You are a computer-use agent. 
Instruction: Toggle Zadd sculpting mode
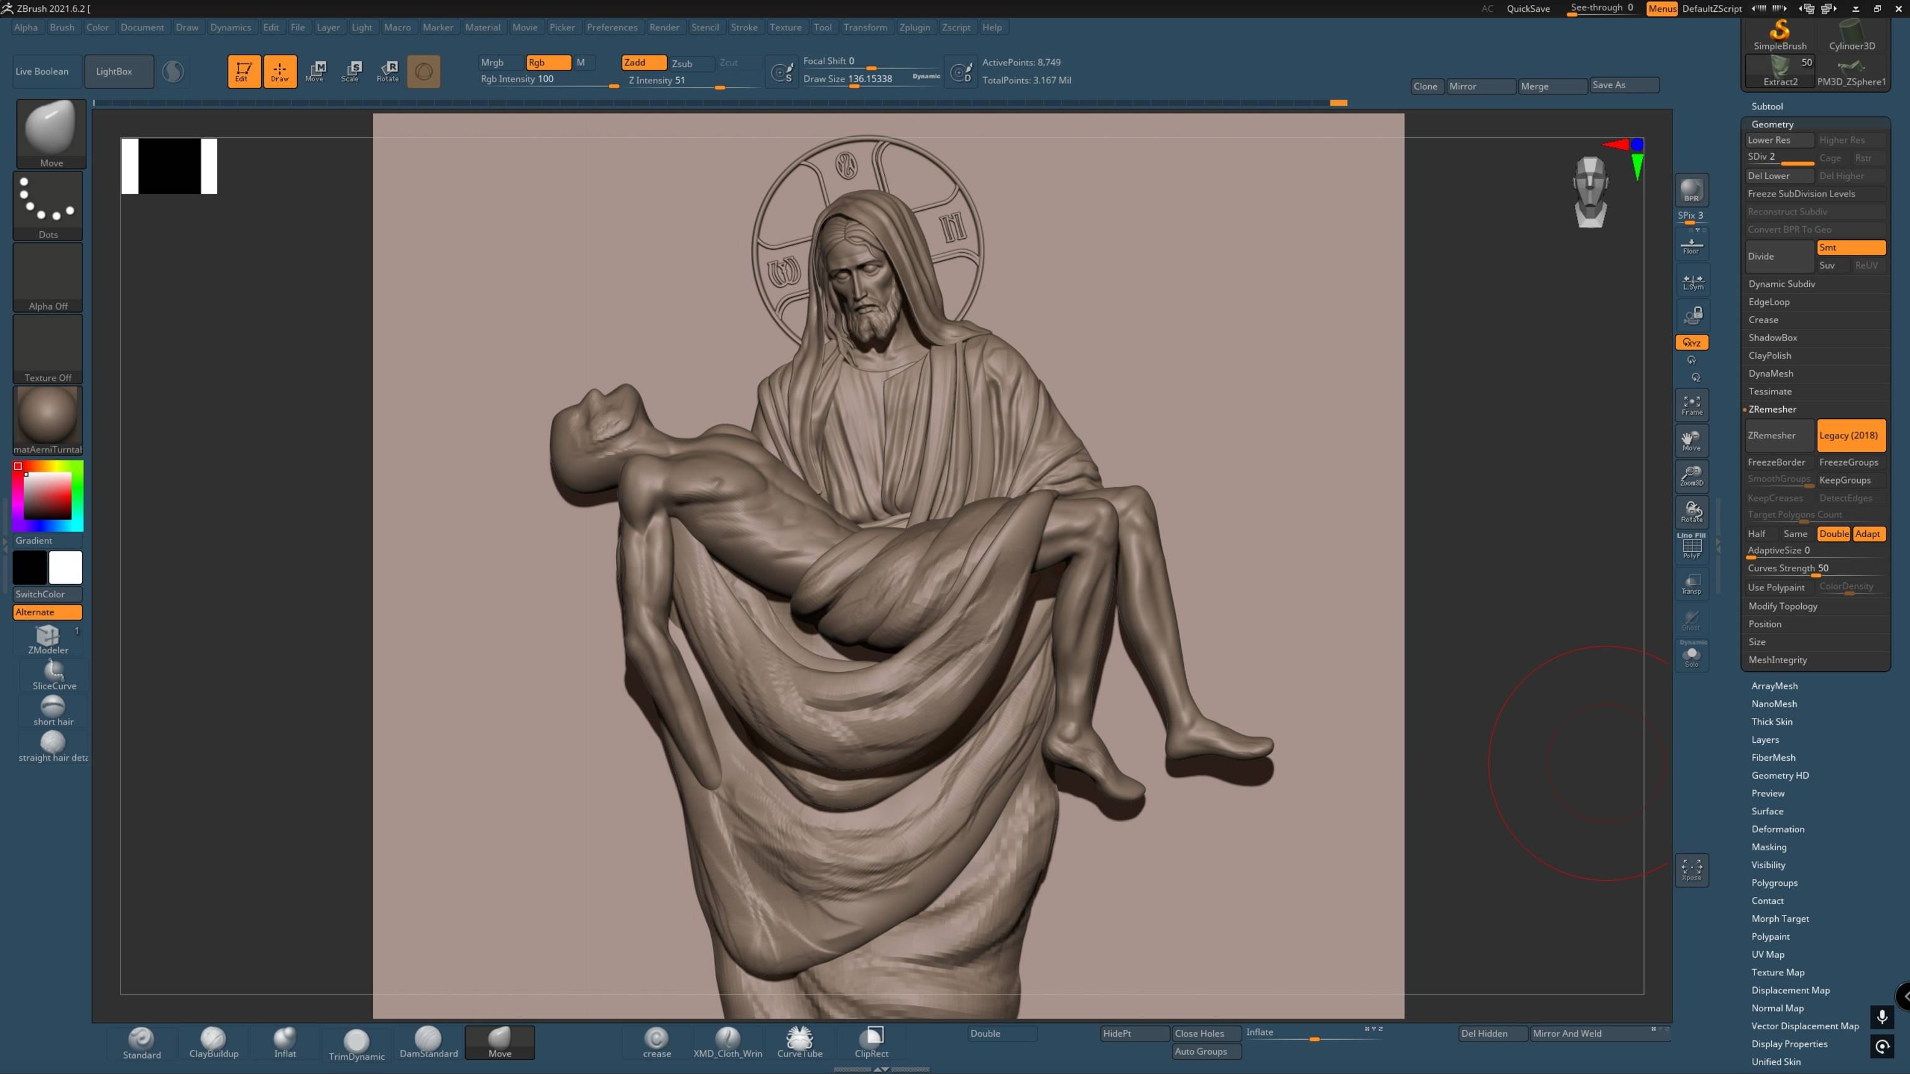point(644,62)
